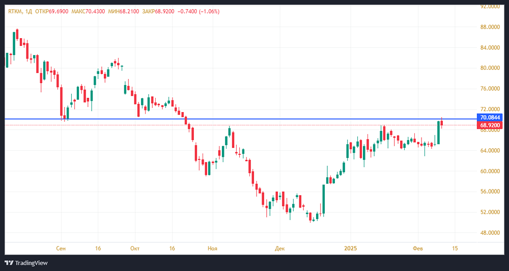Click the RTKM symbol label
The height and width of the screenshot is (271, 509).
click(x=15, y=11)
